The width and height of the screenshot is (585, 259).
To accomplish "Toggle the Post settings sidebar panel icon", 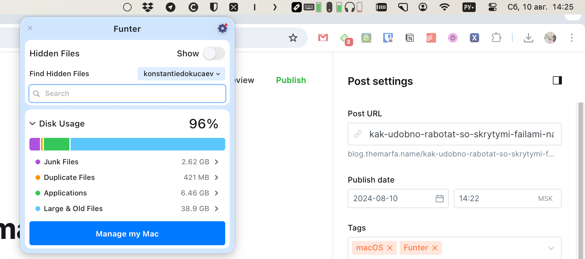I will tap(557, 80).
